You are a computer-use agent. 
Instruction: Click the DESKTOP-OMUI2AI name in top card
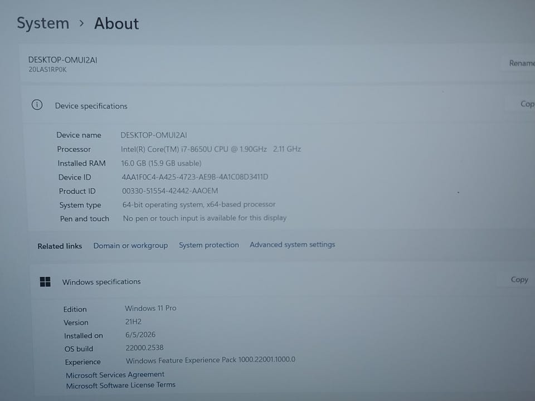(63, 60)
